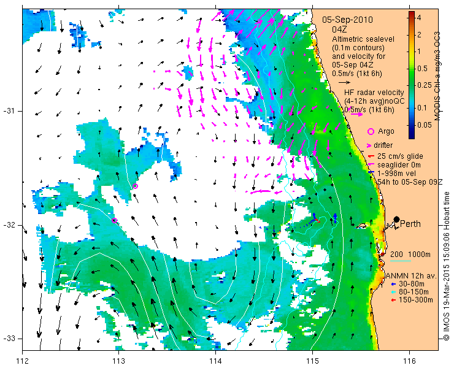Click the latitude -31 axis label

point(9,111)
